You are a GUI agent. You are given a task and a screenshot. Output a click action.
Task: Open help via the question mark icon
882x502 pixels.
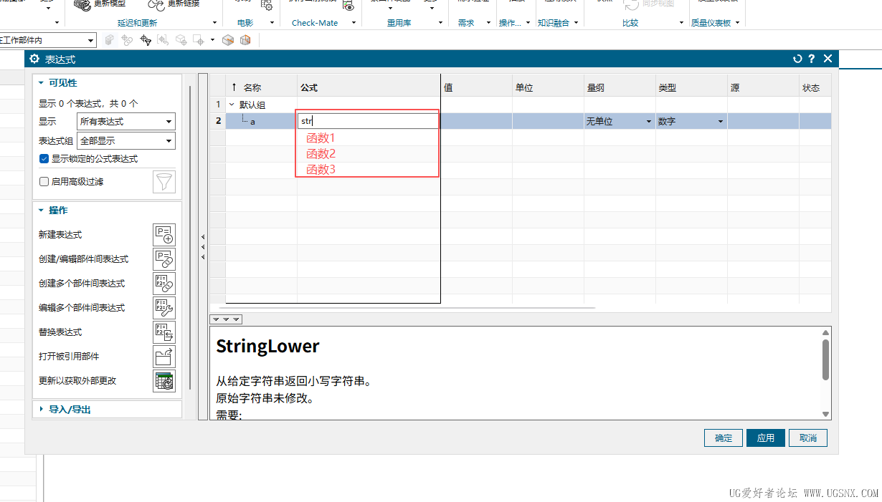tap(812, 59)
